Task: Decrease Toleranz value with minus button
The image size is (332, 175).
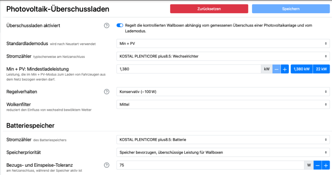Action: coord(318,165)
